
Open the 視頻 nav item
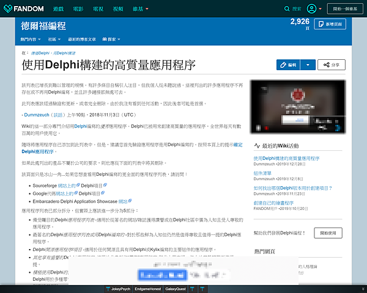pyautogui.click(x=118, y=9)
